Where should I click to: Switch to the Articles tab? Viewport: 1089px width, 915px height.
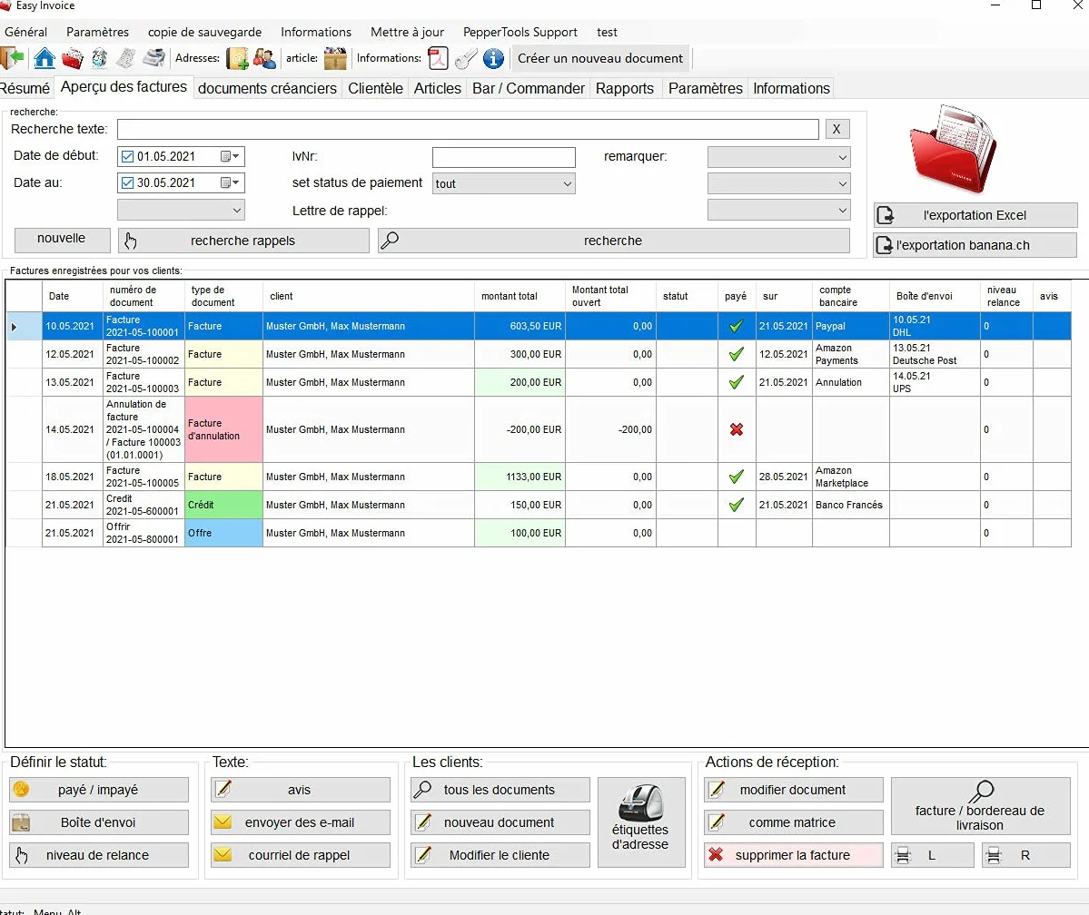[438, 88]
